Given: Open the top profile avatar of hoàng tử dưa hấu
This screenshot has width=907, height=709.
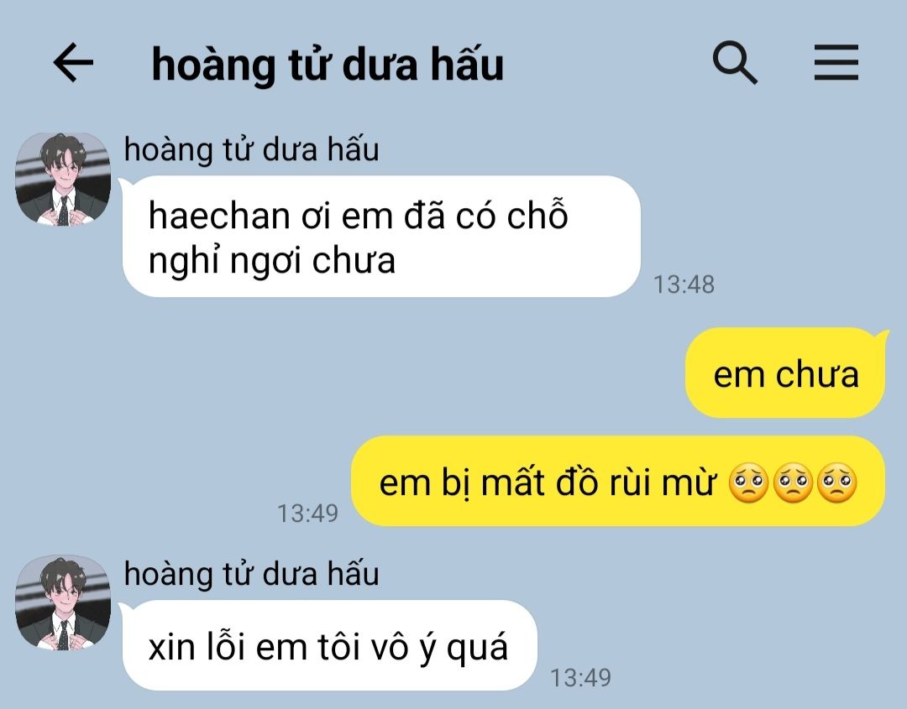Looking at the screenshot, I should pos(63,179).
